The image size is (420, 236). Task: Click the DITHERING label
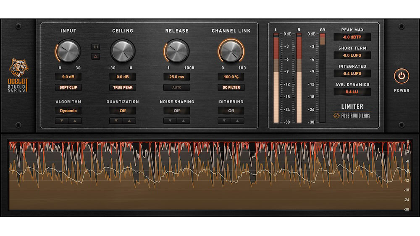point(231,102)
